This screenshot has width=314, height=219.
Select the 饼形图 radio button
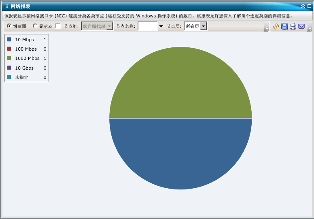pyautogui.click(x=9, y=26)
